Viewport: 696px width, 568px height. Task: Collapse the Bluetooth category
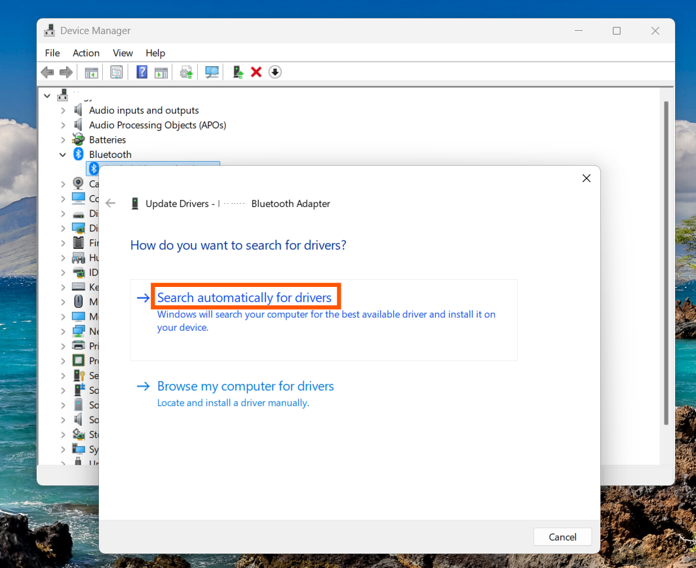click(62, 154)
